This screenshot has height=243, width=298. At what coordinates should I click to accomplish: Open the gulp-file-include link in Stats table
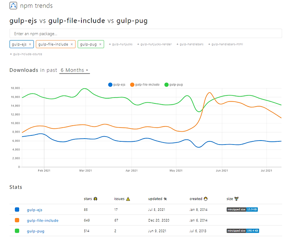(43, 221)
